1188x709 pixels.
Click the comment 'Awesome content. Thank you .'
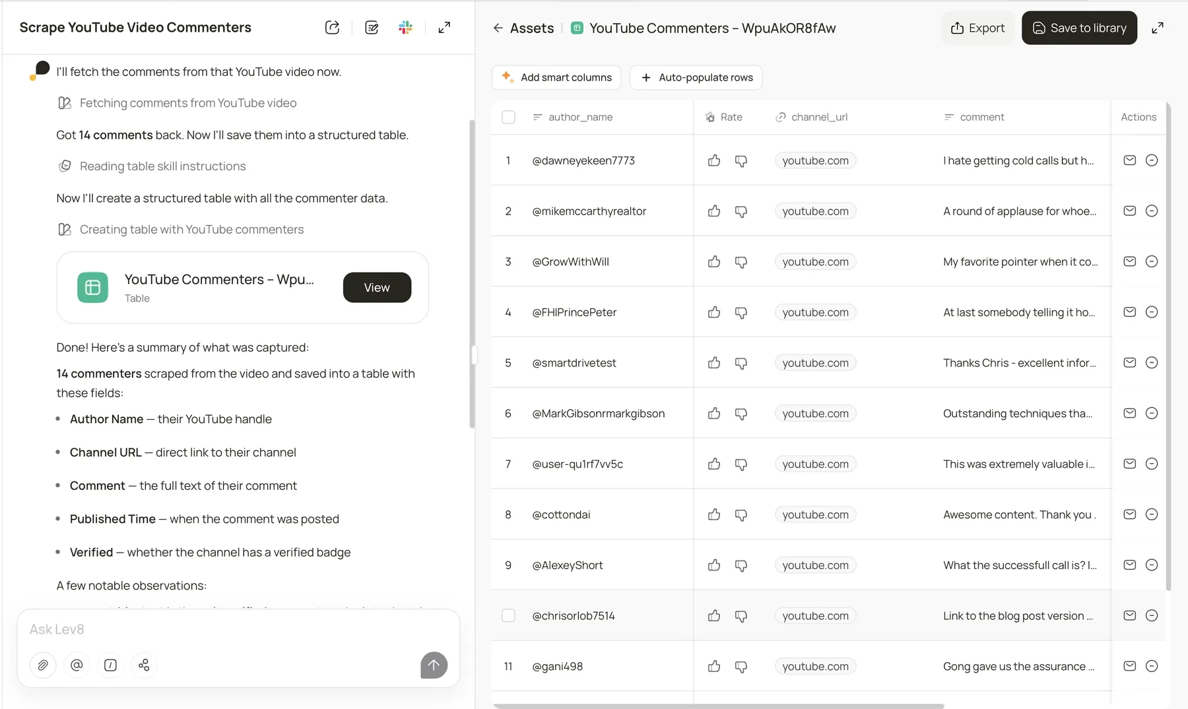(x=1020, y=514)
